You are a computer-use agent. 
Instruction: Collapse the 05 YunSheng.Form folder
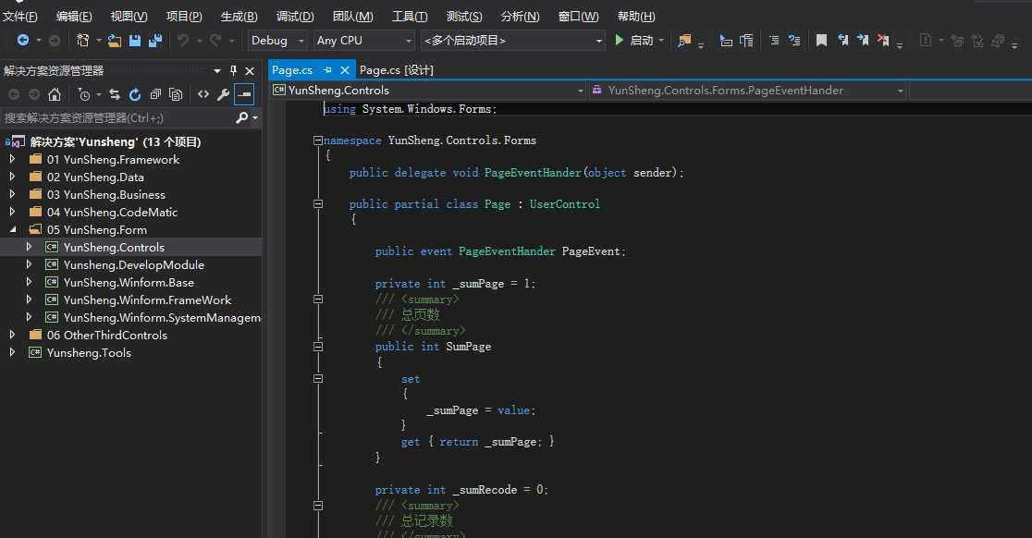tap(13, 229)
